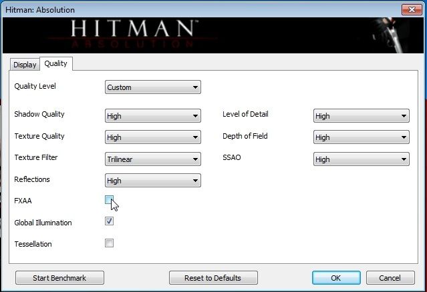Click the Depth of Field label
This screenshot has height=292, width=427.
click(x=245, y=136)
